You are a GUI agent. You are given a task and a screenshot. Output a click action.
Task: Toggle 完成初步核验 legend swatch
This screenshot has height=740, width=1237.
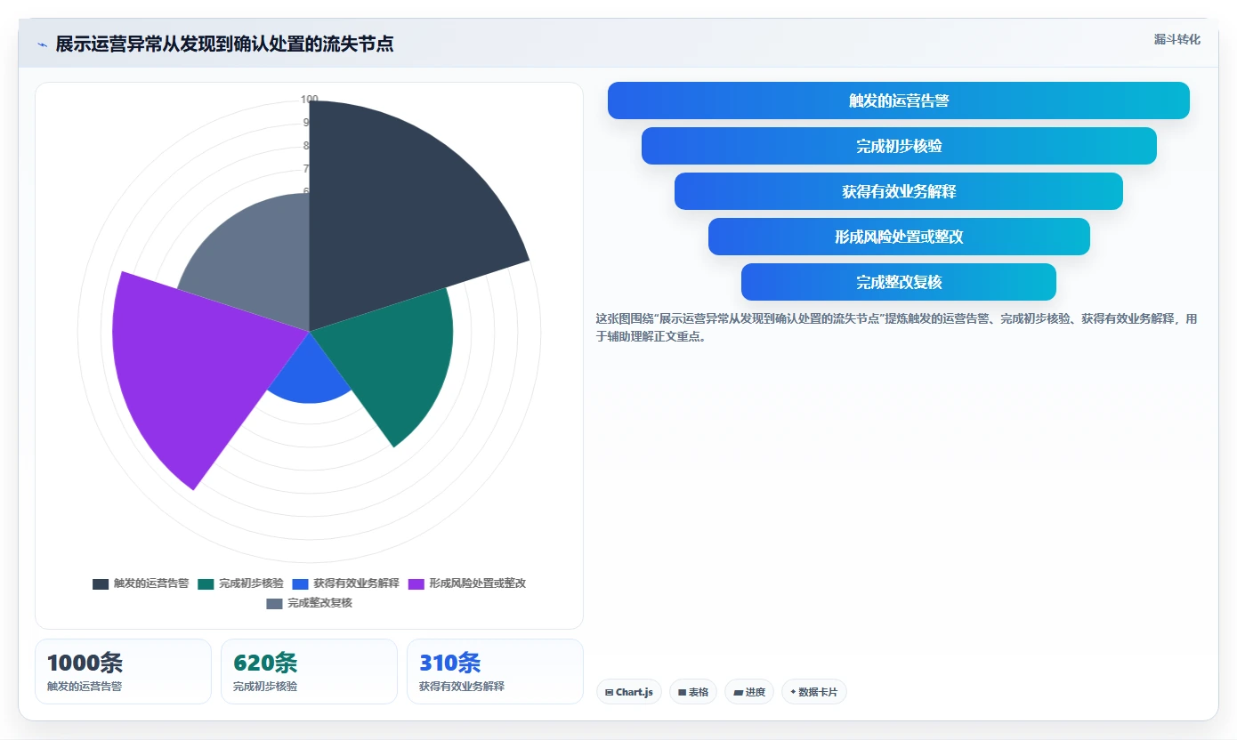point(206,583)
